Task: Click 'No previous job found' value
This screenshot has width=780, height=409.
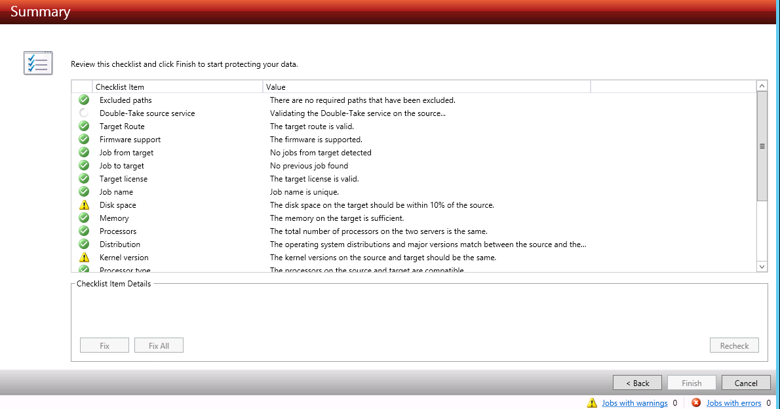Action: [x=309, y=166]
